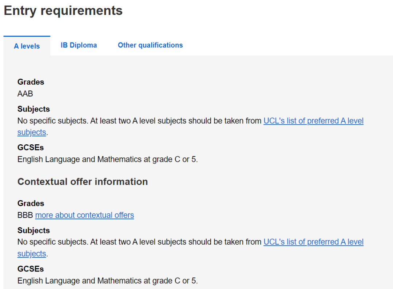Viewport: 393px width, 289px height.
Task: Click the GCSEs label in the standard offer section
Action: [x=31, y=148]
